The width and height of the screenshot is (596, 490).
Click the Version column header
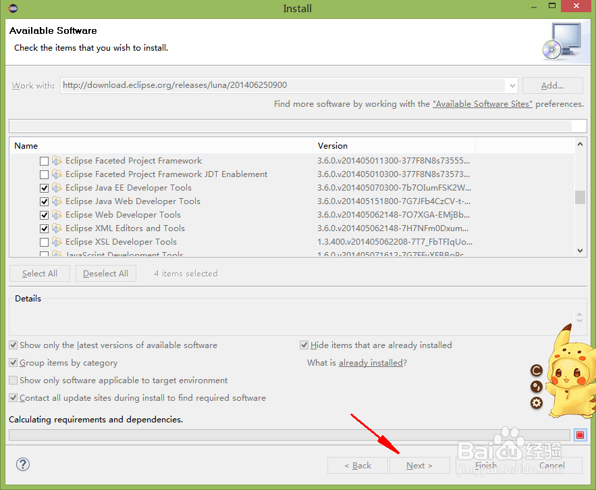click(395, 146)
